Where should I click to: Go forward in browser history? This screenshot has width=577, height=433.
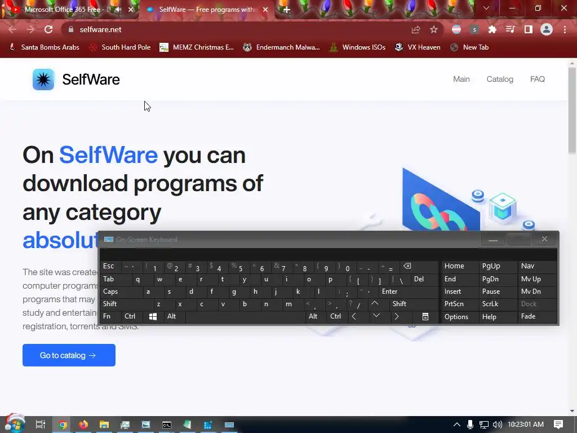tap(30, 29)
